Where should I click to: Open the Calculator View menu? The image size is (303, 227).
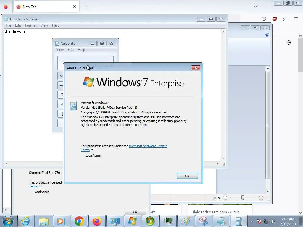pyautogui.click(x=60, y=50)
